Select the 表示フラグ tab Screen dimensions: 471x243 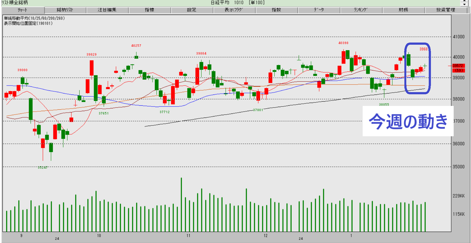tap(234, 10)
